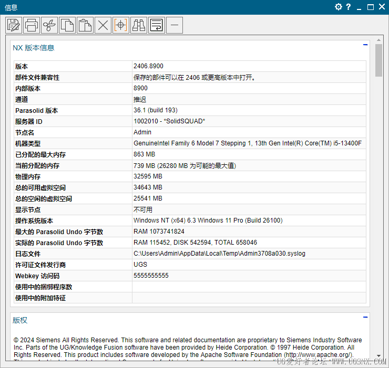This screenshot has height=368, width=389.
Task: Click the 使用中的捆绑程序数 label
Action: pos(44,287)
